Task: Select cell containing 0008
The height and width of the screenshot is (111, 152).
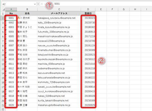Action: pyautogui.click(x=11, y=50)
